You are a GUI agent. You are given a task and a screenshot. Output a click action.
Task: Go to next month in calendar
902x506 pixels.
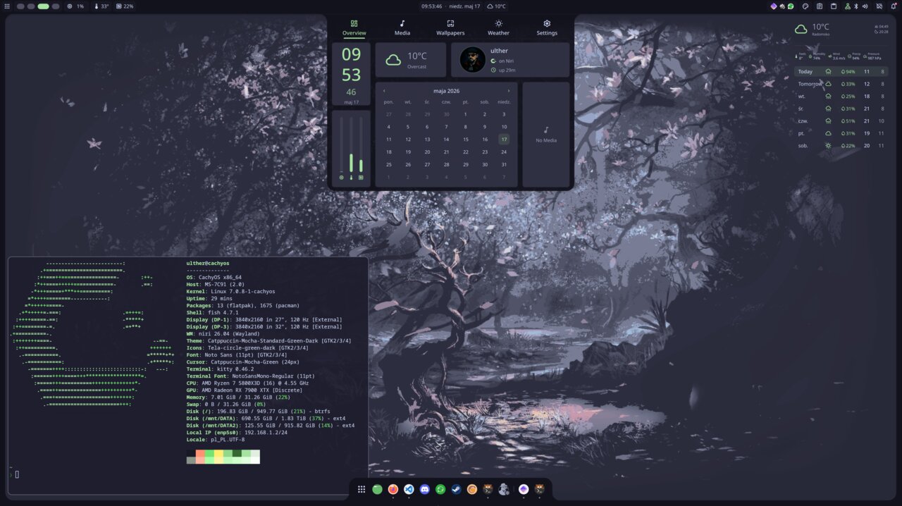(509, 91)
